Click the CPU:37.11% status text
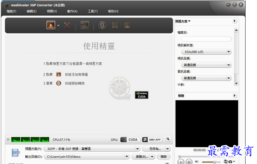This screenshot has width=257, height=164. pos(61,140)
